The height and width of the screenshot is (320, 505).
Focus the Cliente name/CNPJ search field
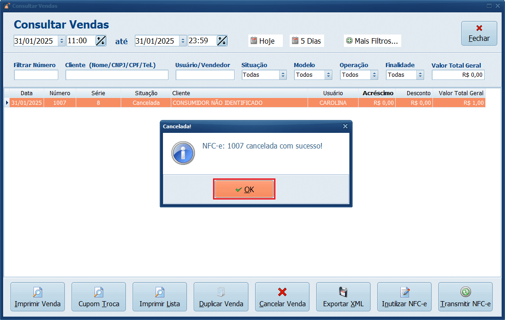(x=117, y=75)
